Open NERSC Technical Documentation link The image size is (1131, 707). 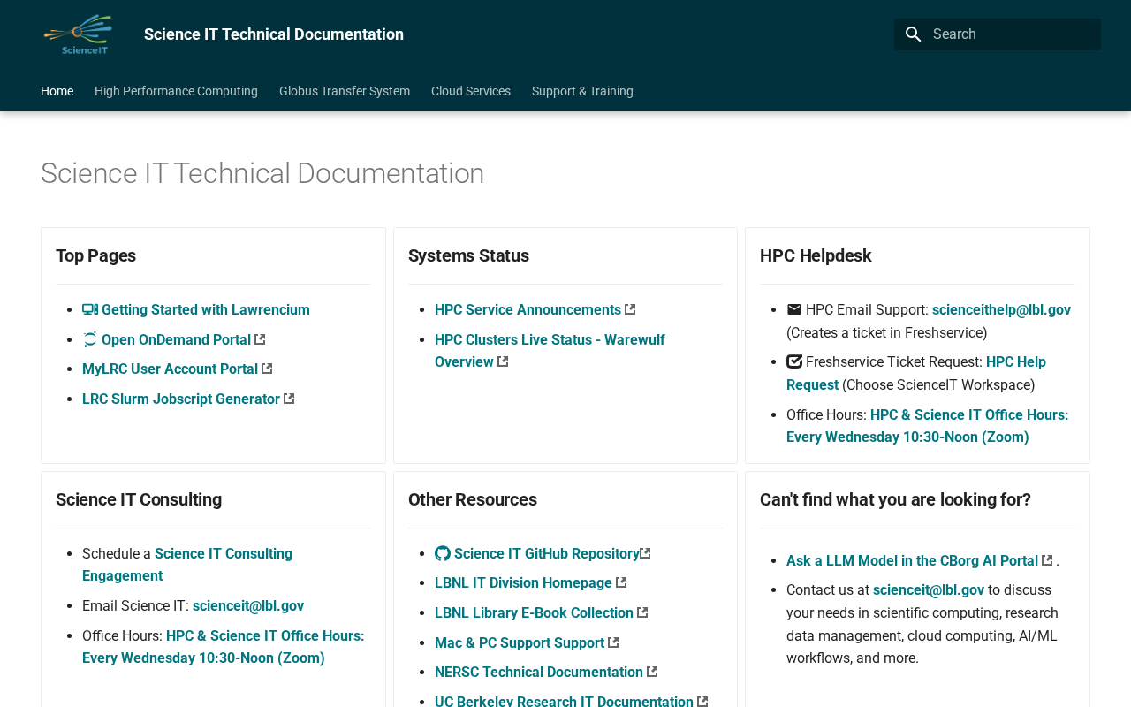(x=538, y=673)
